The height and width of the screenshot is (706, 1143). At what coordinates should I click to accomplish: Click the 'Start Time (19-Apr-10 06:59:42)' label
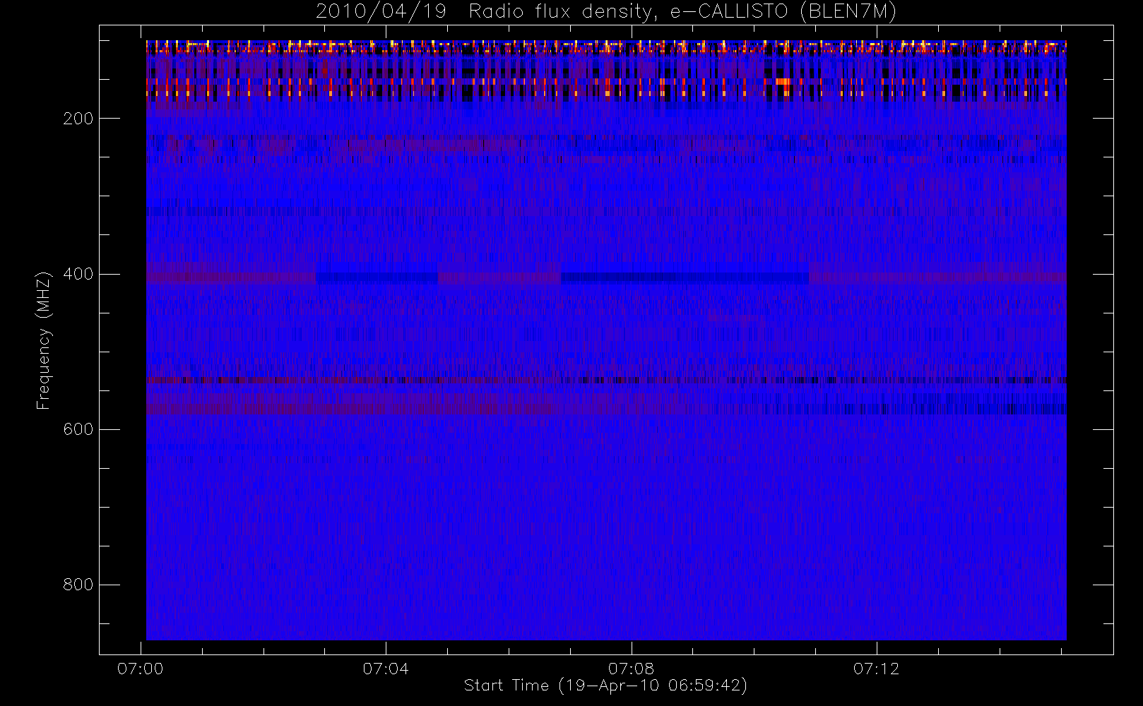[605, 686]
